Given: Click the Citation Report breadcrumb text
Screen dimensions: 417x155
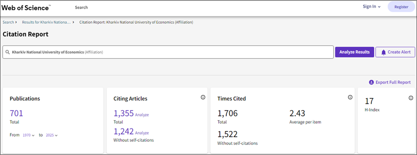Looking at the screenshot, I should click(x=136, y=22).
